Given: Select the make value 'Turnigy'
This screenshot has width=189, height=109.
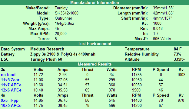Looking at the screenshot, I should [61, 8].
